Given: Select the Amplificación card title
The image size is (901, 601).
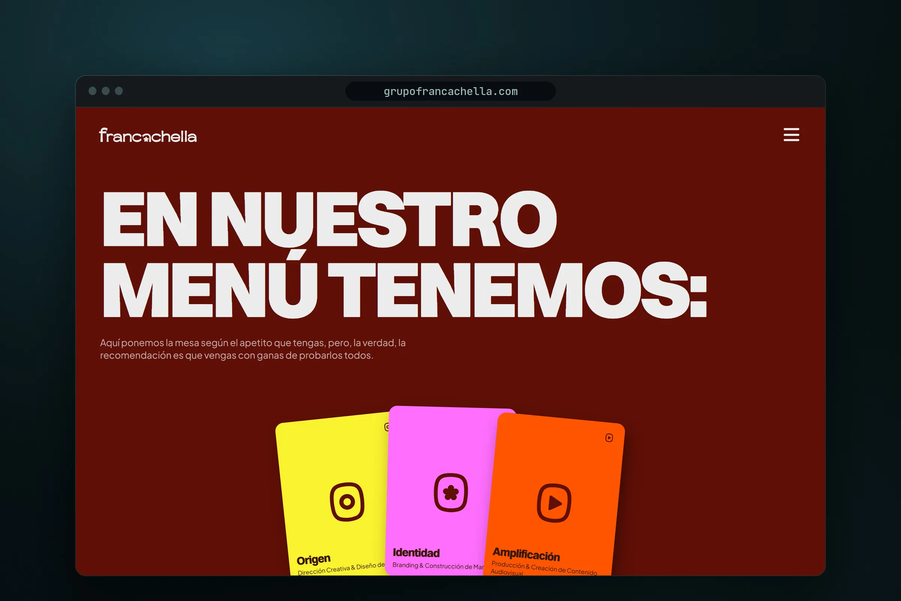Looking at the screenshot, I should click(x=526, y=555).
